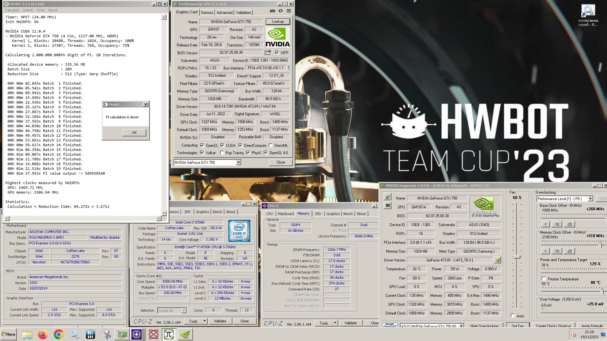
Task: Take GPU-Z screenshot with camera icon
Action: tap(272, 11)
